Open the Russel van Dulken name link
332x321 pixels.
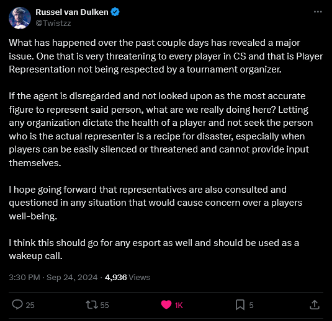[x=72, y=12]
